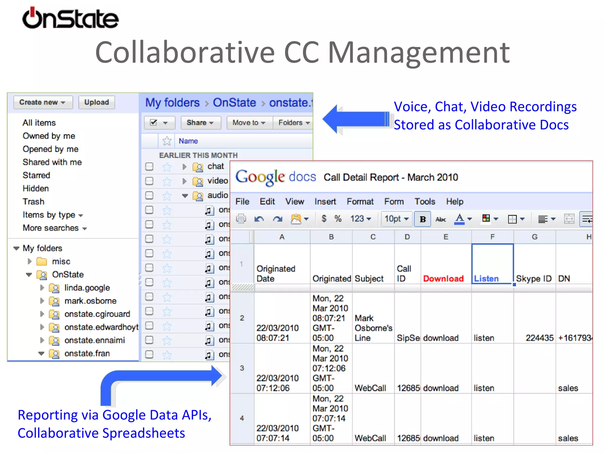Apply strikethrough with the Abc icon

[x=441, y=219]
